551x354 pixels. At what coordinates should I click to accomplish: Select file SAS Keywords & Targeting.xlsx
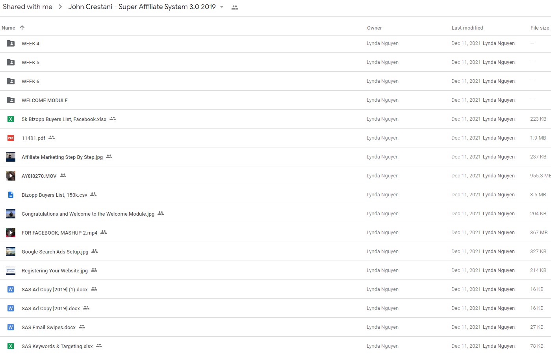point(57,347)
